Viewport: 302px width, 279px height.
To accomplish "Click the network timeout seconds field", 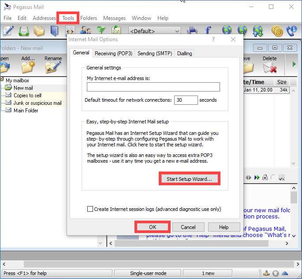I will point(186,100).
